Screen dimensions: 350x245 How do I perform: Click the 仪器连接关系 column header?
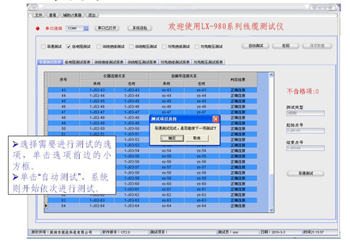tap(114, 76)
